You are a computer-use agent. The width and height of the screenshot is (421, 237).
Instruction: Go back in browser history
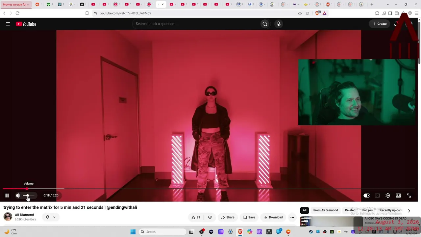point(4,13)
